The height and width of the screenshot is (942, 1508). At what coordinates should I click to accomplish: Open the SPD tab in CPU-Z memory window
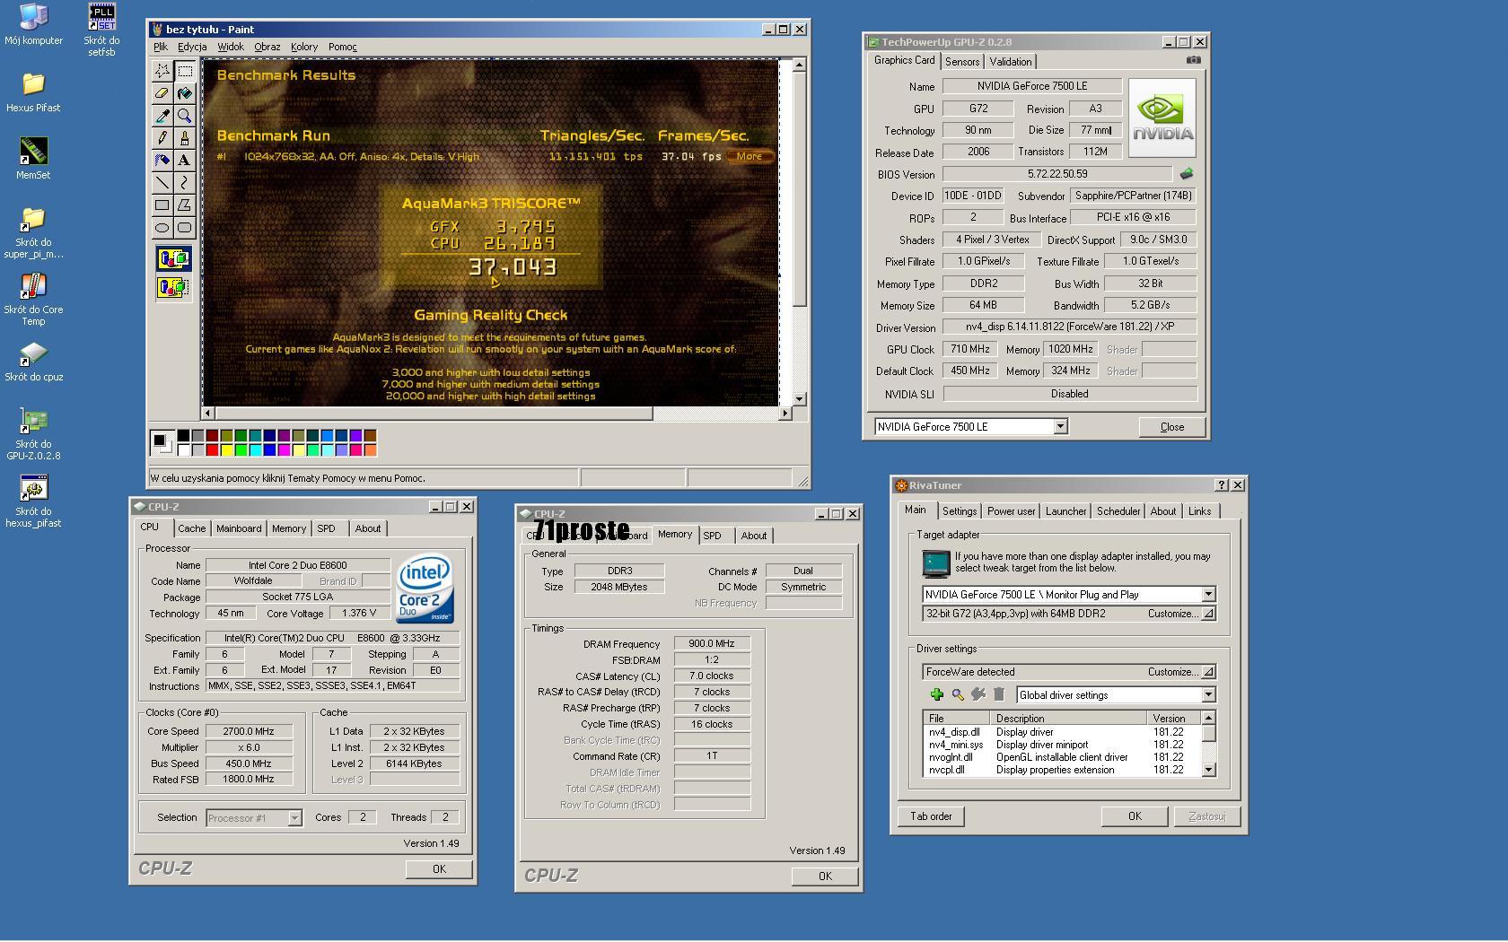click(712, 536)
